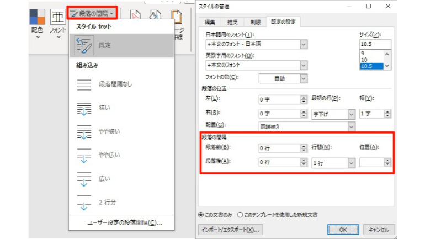
Task: Apply the やや広い paragraph spacing
Action: (x=109, y=155)
